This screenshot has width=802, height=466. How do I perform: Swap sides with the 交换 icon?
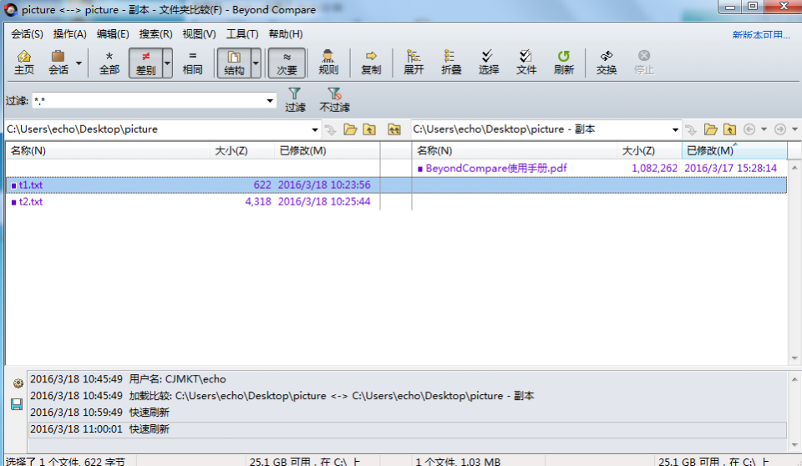607,63
